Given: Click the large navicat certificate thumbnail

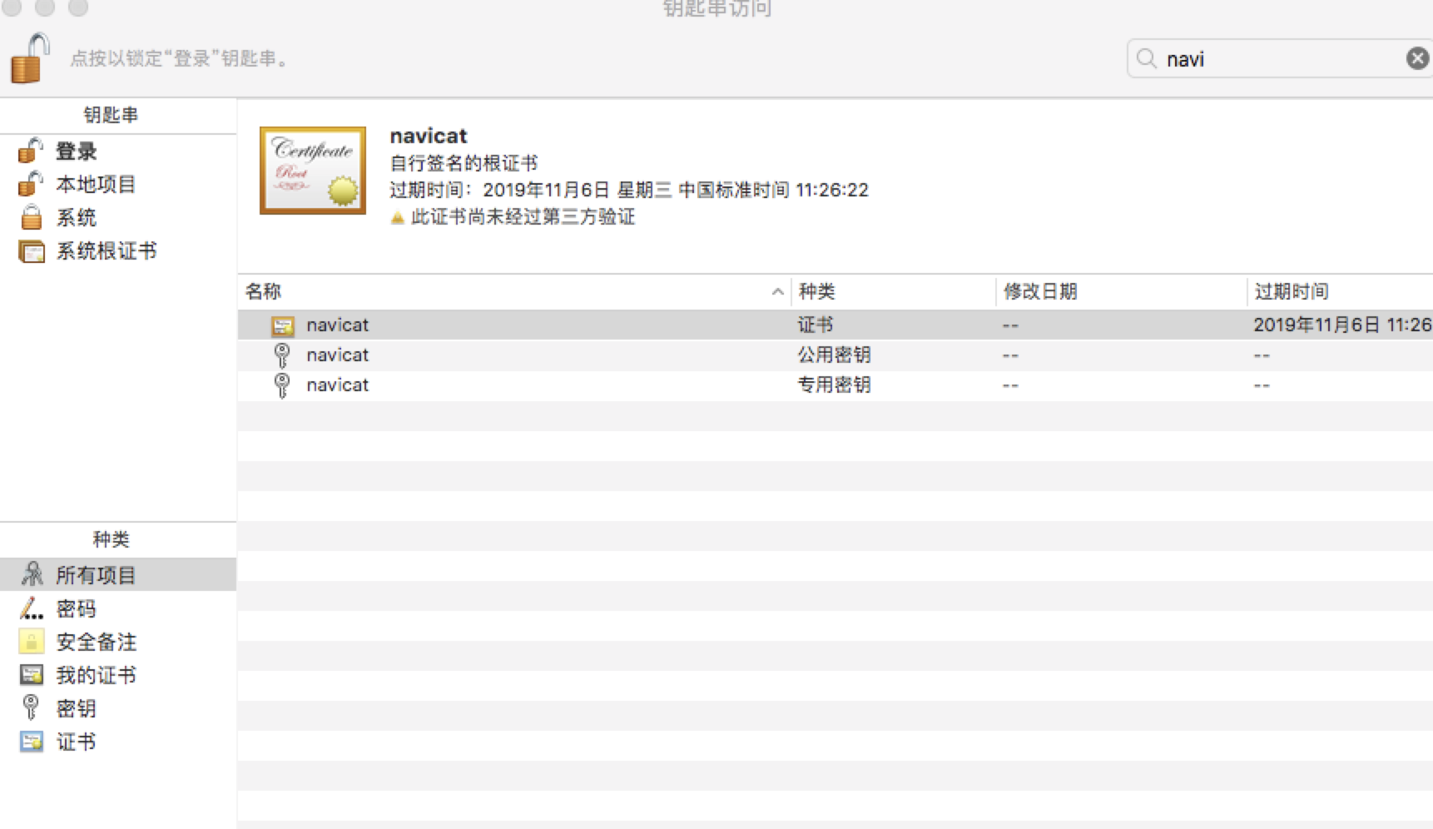Looking at the screenshot, I should (x=313, y=171).
